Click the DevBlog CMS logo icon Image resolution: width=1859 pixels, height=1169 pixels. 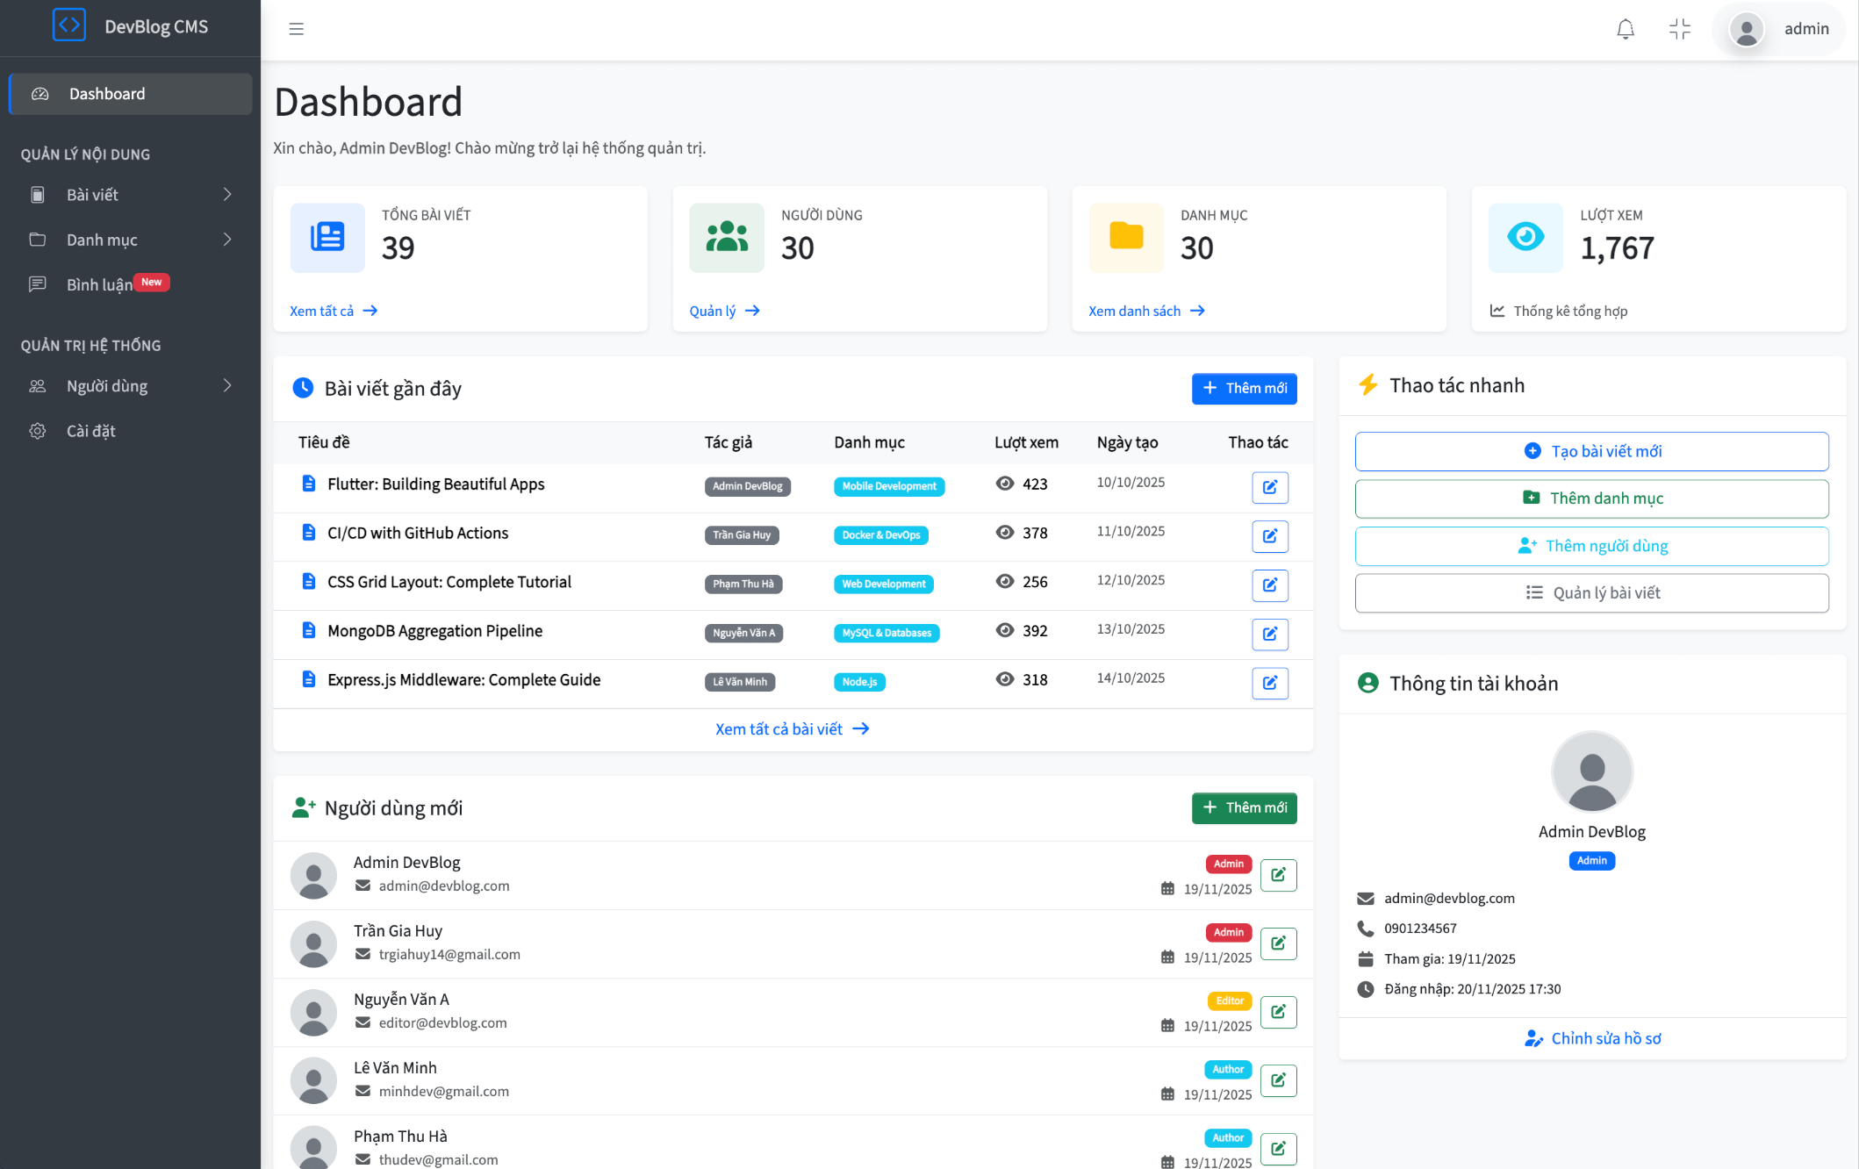click(x=68, y=25)
